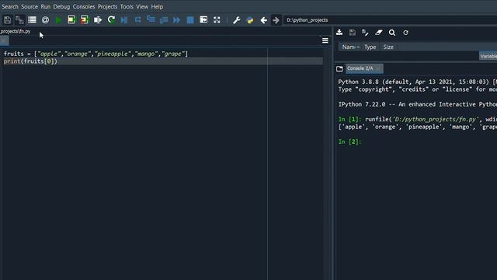Click the debug step into icon

[x=151, y=20]
